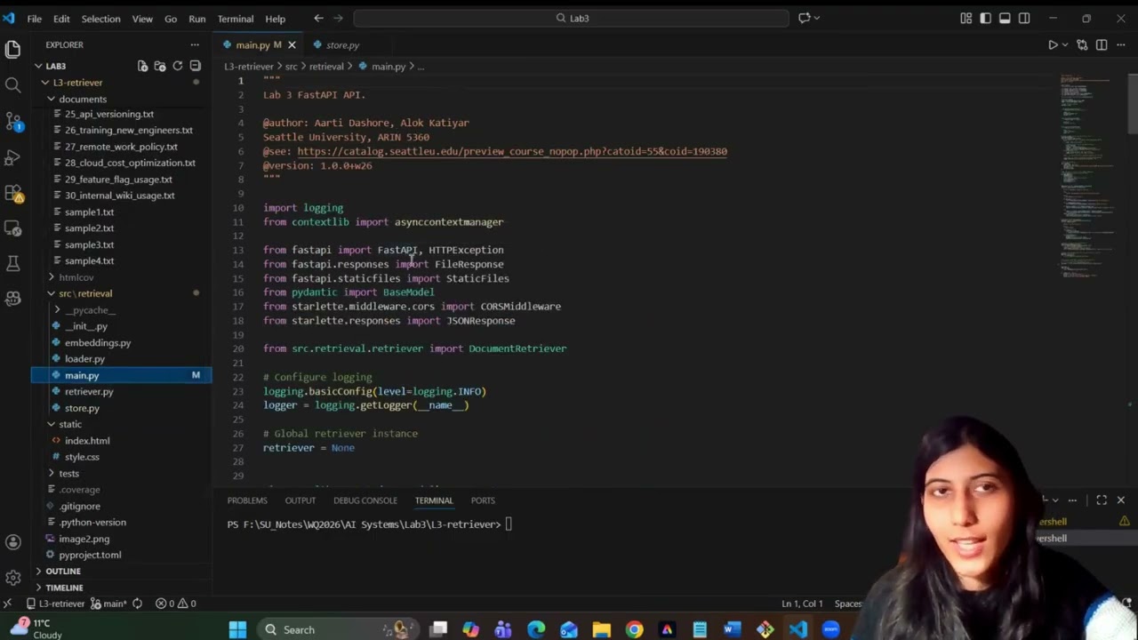
Task: Close the main.py editor tab
Action: [292, 44]
